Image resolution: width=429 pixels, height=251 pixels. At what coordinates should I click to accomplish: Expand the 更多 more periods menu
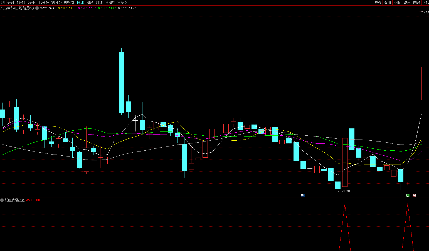122,3
